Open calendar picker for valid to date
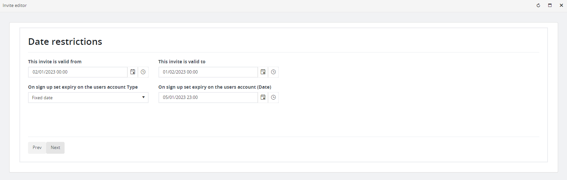Image resolution: width=567 pixels, height=180 pixels. coord(263,72)
